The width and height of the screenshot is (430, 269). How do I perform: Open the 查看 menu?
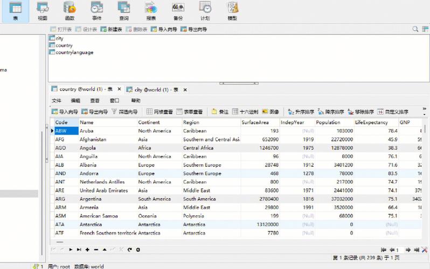tap(95, 101)
